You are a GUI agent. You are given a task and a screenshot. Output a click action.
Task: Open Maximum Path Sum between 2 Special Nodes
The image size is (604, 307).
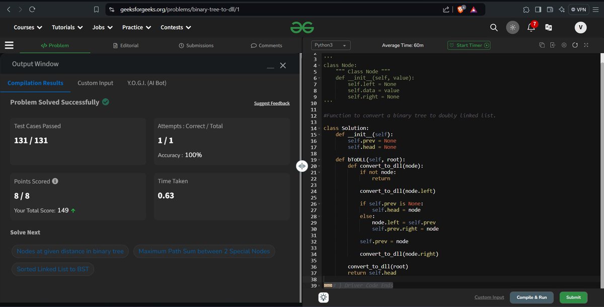point(204,251)
